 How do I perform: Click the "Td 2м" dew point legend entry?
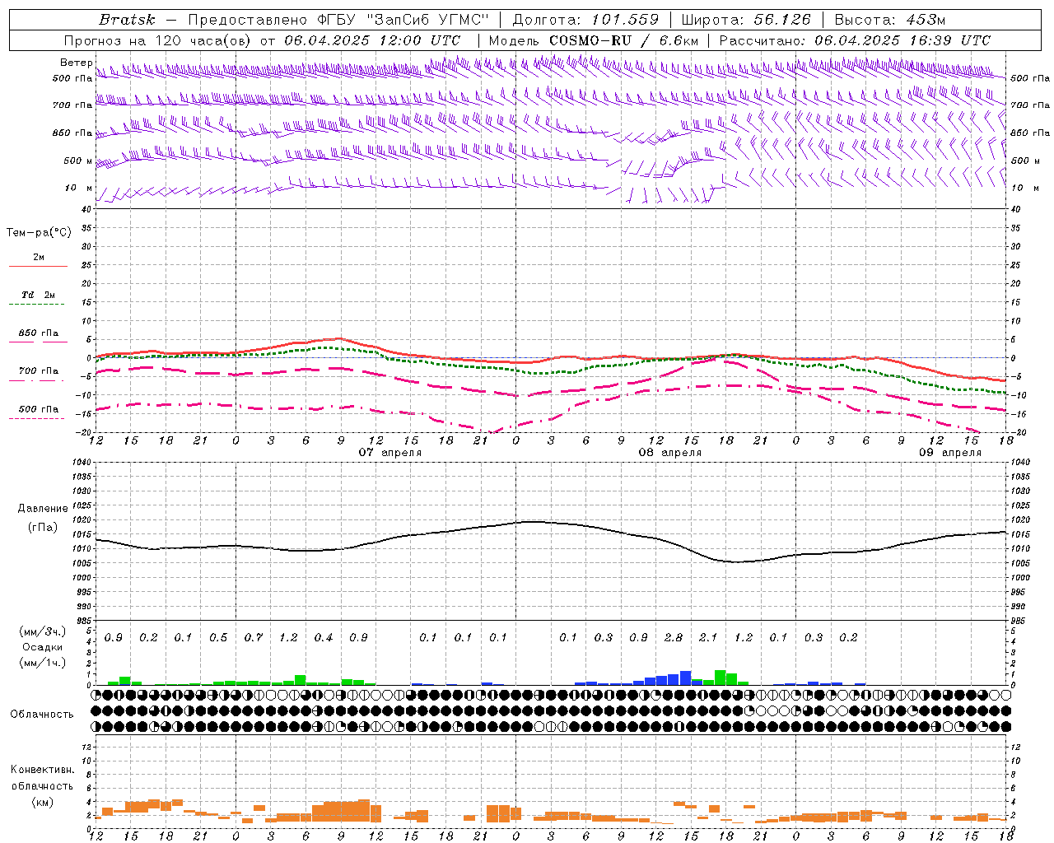point(39,295)
